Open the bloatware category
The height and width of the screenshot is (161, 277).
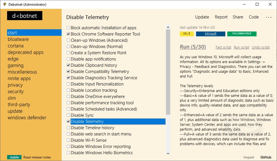[18, 39]
